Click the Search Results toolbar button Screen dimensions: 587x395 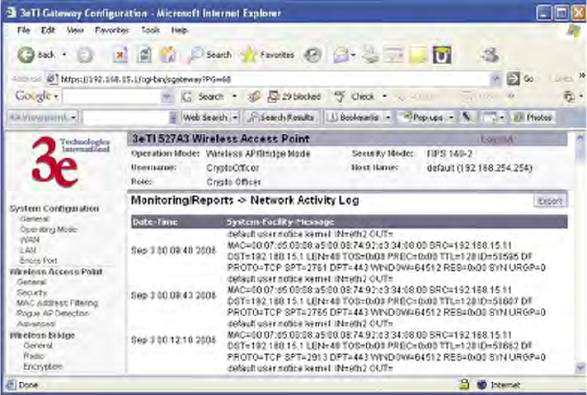click(x=281, y=118)
